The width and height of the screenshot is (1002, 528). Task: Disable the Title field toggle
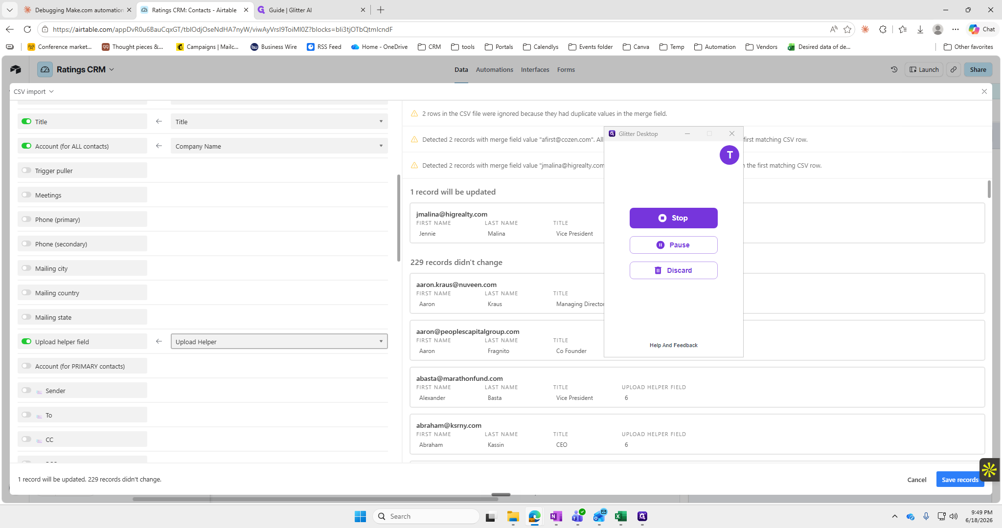26,121
